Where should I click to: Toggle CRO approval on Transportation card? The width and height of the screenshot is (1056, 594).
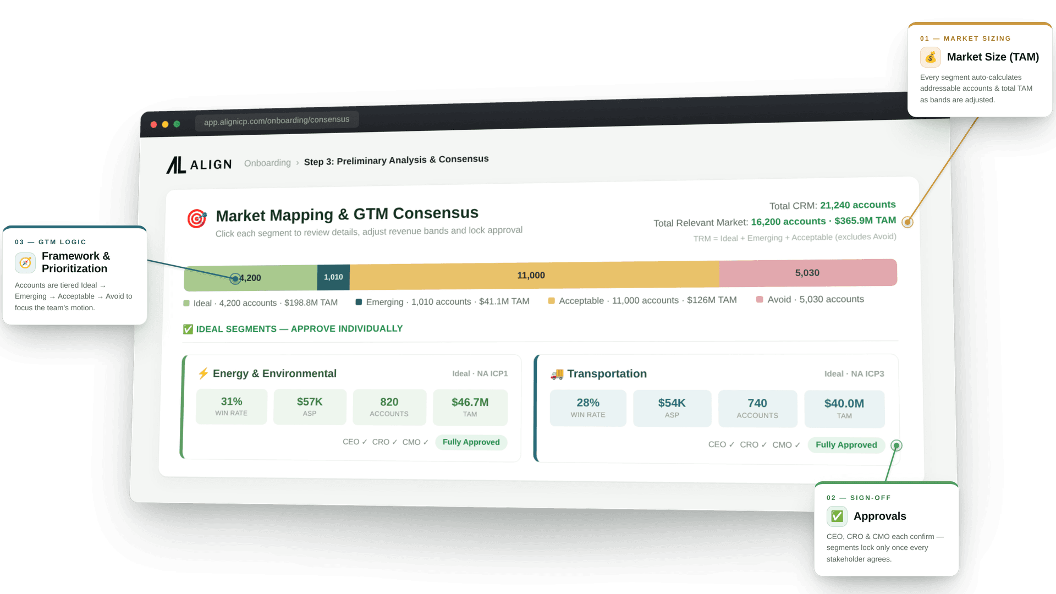[753, 444]
